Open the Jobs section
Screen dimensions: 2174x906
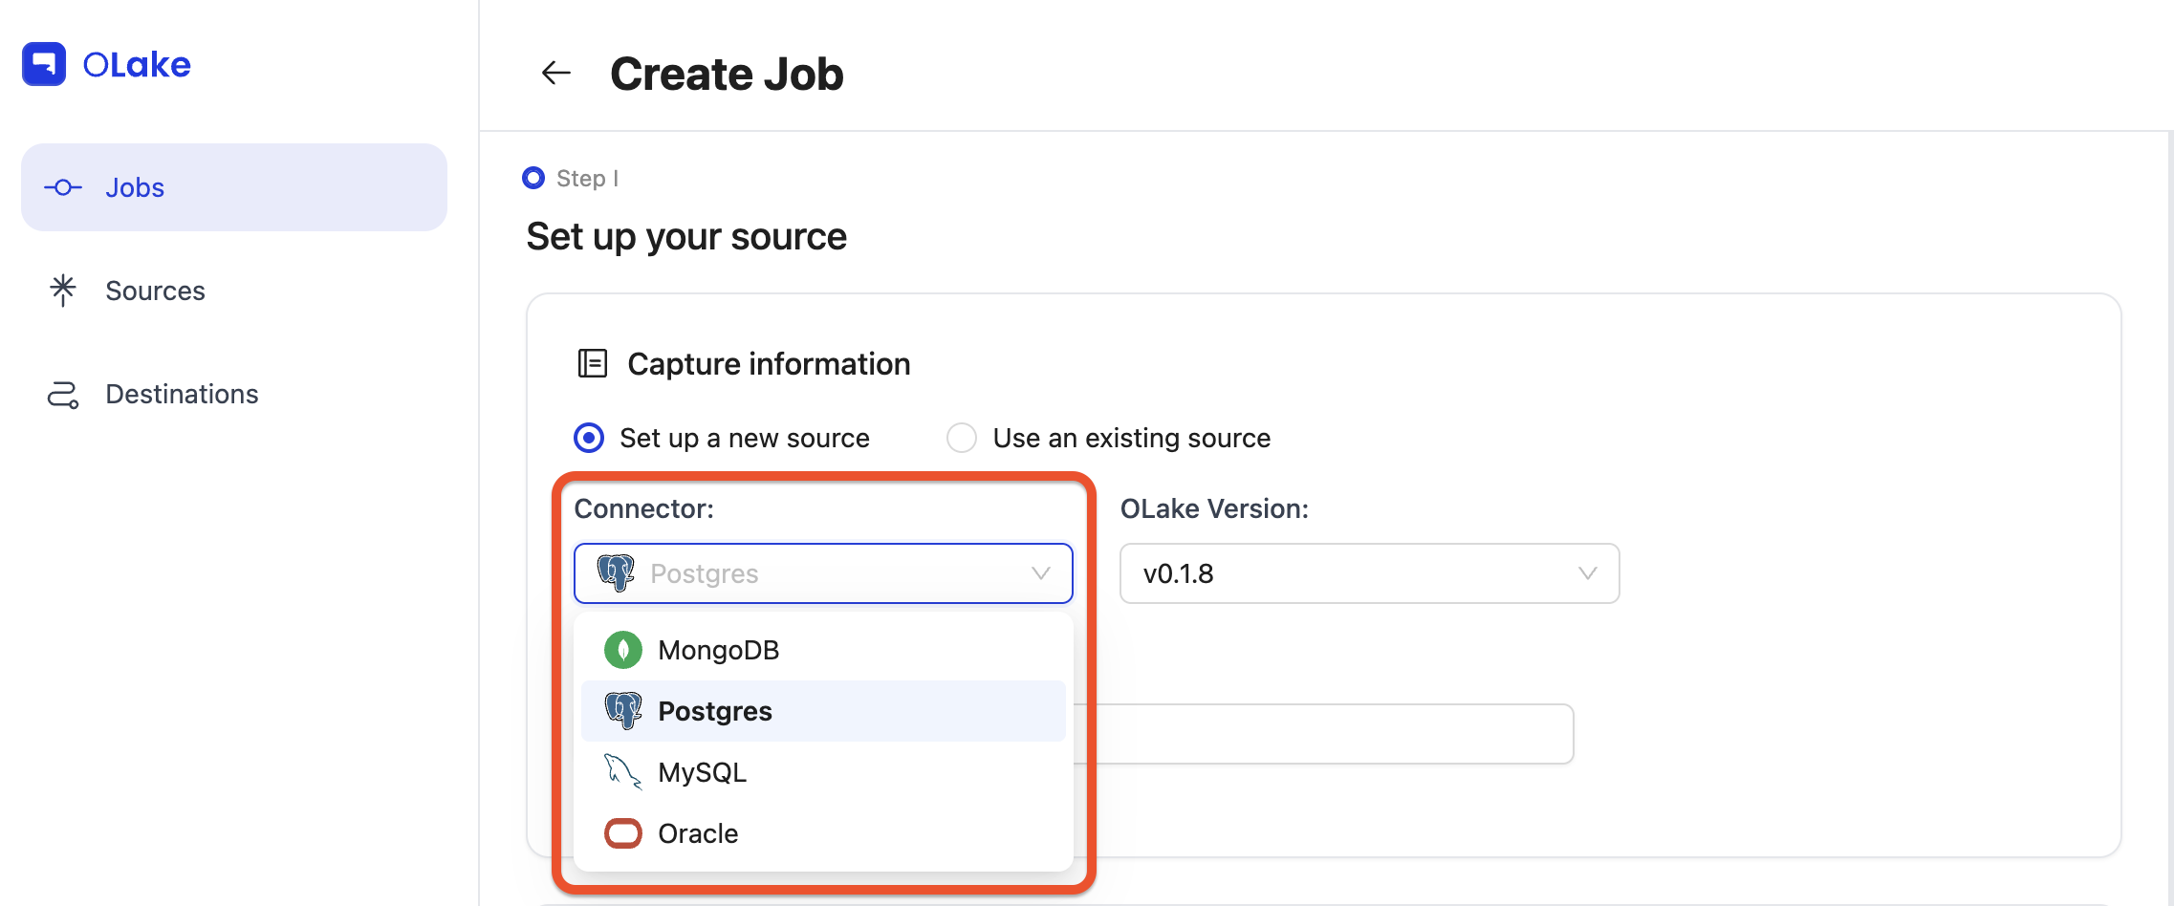[x=234, y=187]
